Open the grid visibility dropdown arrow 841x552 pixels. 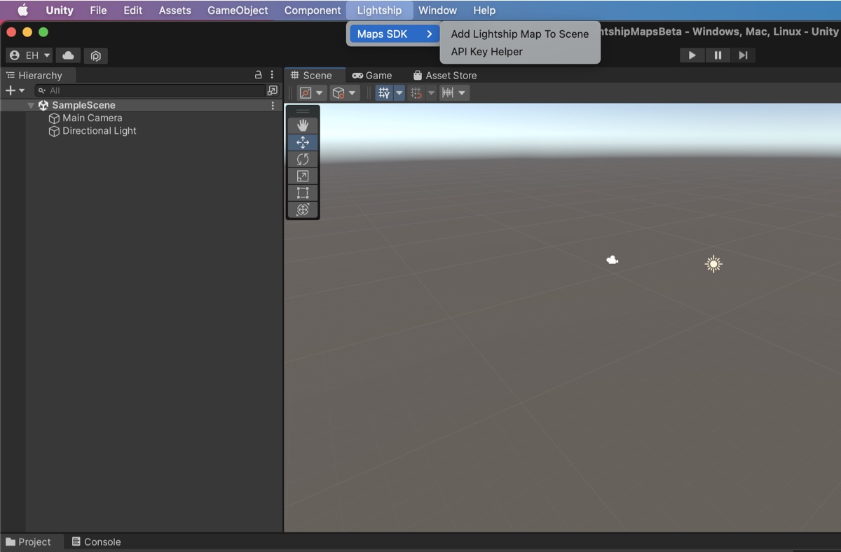click(x=399, y=92)
